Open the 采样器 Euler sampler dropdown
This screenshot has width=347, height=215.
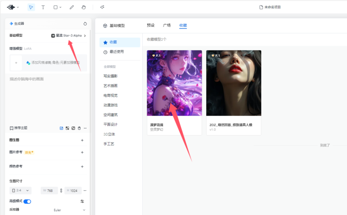click(69, 210)
